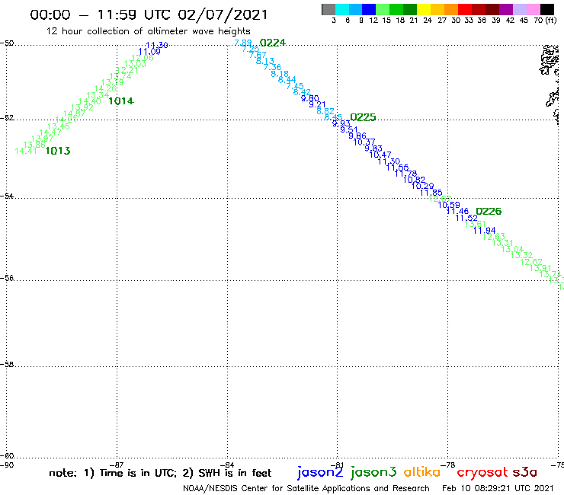The width and height of the screenshot is (564, 495).
Task: Click the -54 latitude axis label
Action: click(7, 196)
